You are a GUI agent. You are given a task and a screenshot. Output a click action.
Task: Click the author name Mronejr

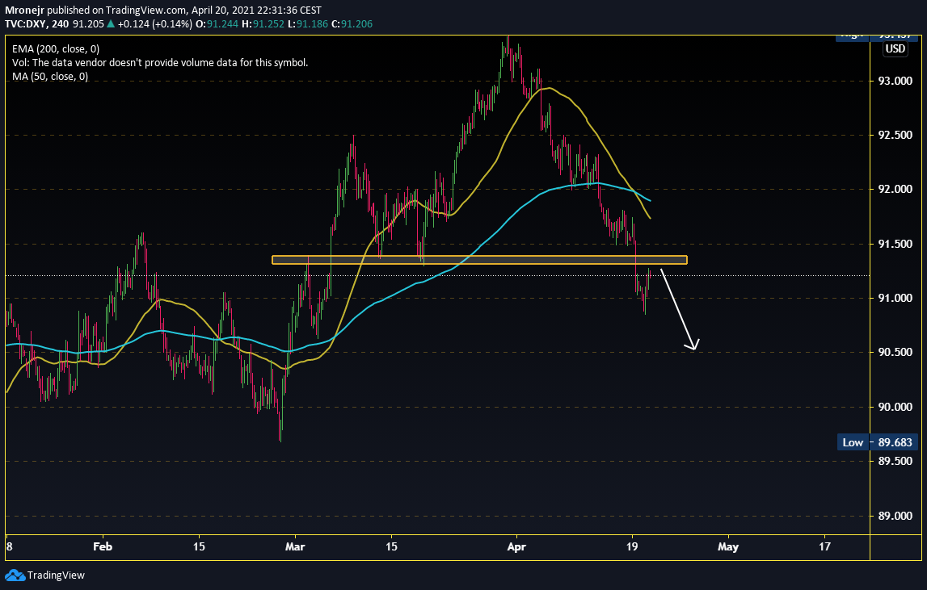click(x=24, y=10)
